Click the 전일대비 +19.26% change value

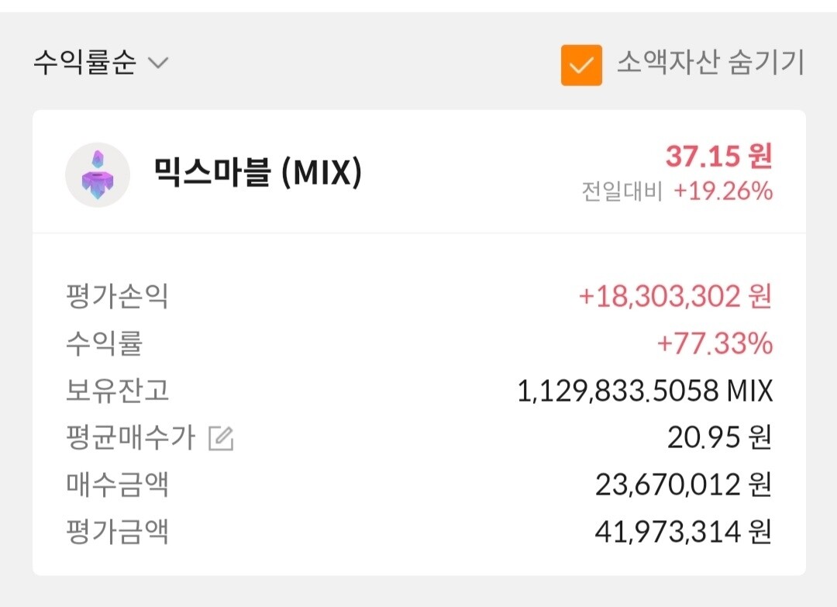coord(722,191)
